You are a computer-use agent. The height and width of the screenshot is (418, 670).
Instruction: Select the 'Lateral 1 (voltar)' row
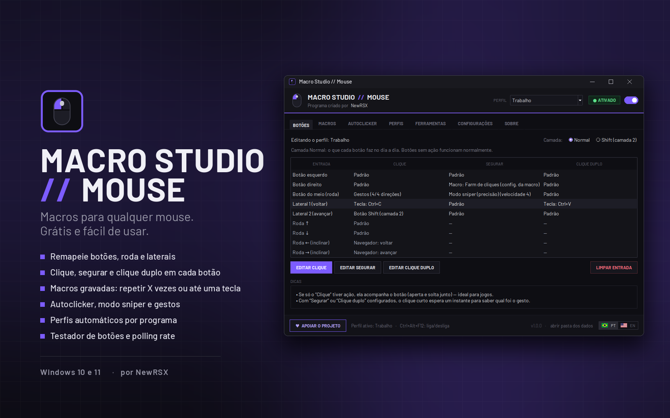(464, 204)
